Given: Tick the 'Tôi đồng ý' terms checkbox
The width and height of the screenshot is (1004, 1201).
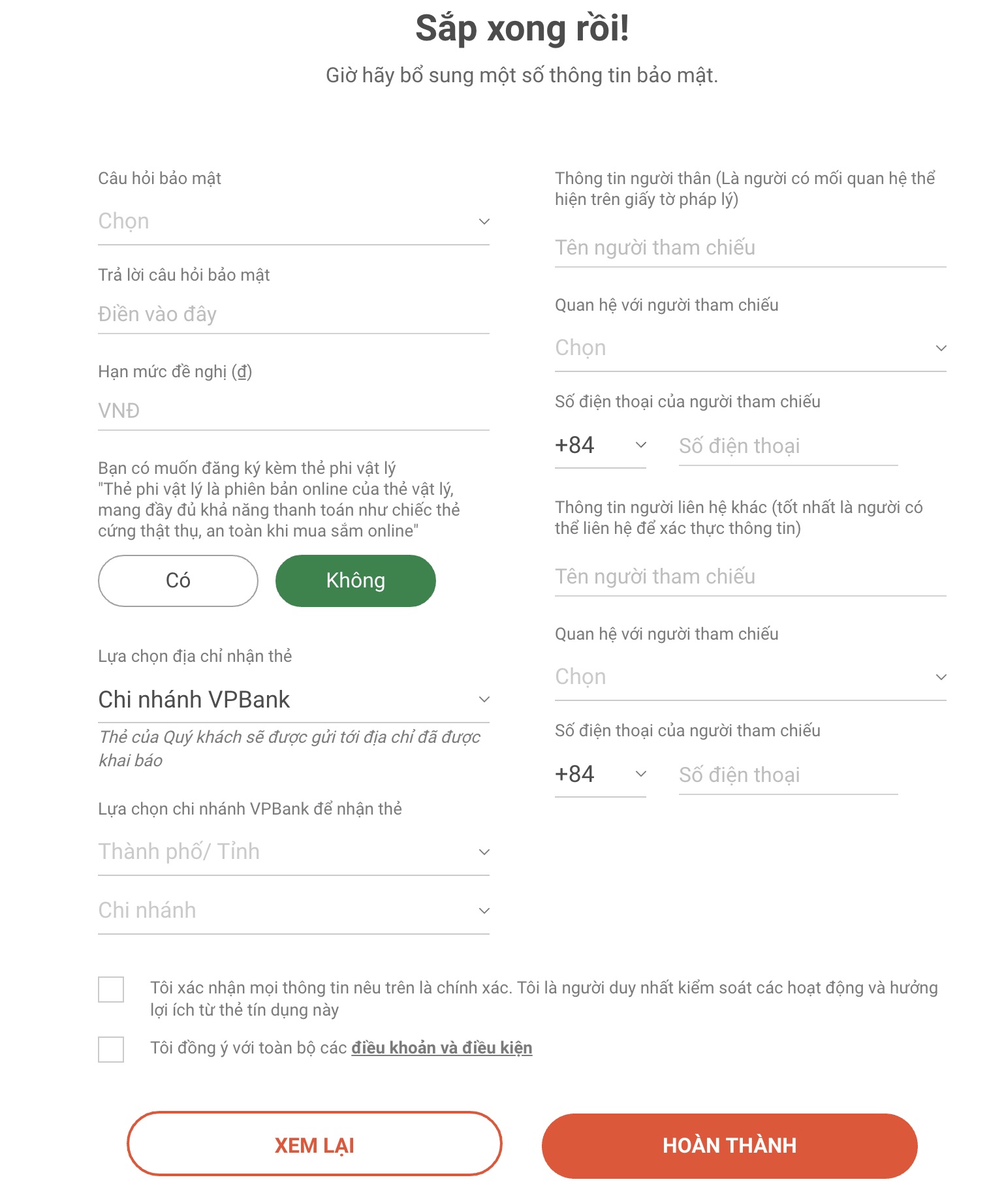Looking at the screenshot, I should point(111,1050).
